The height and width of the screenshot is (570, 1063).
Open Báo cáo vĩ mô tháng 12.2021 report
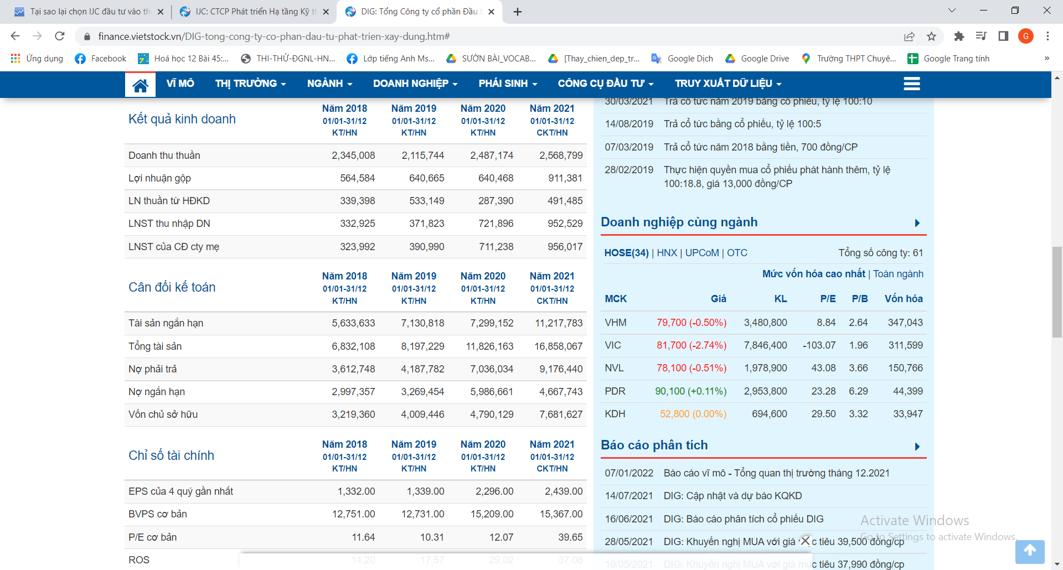coord(776,473)
